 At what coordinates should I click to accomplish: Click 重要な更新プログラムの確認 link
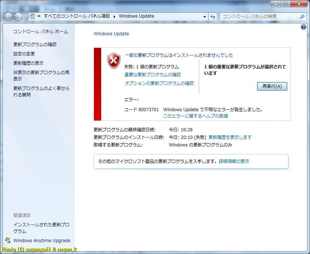point(153,75)
